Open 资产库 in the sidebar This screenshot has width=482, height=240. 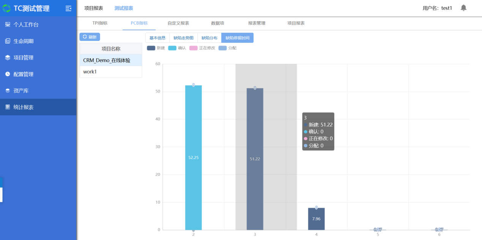(21, 91)
